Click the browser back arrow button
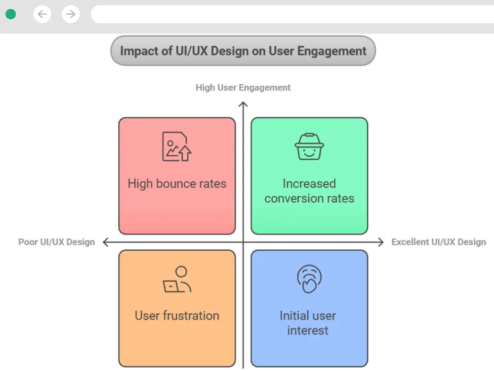 click(42, 14)
